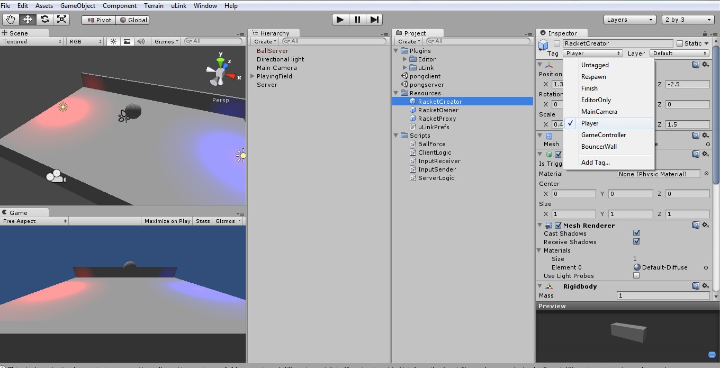Viewport: 720px width, 368px height.
Task: Disable Cast Shadows checkbox
Action: pyautogui.click(x=636, y=233)
